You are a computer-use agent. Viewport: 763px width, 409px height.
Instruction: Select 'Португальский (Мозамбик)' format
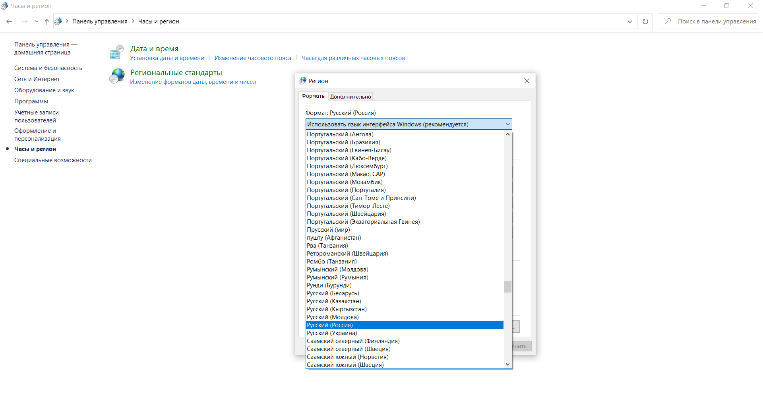[x=405, y=182]
